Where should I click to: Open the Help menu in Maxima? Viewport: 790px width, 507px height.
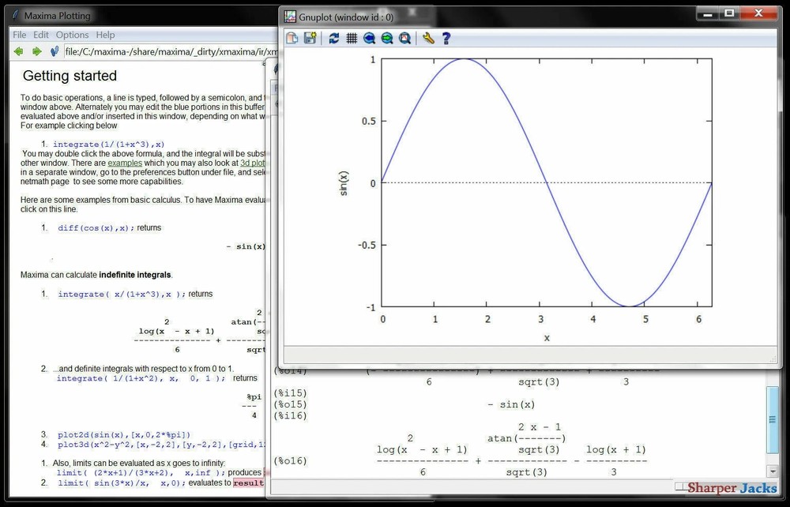tap(105, 35)
